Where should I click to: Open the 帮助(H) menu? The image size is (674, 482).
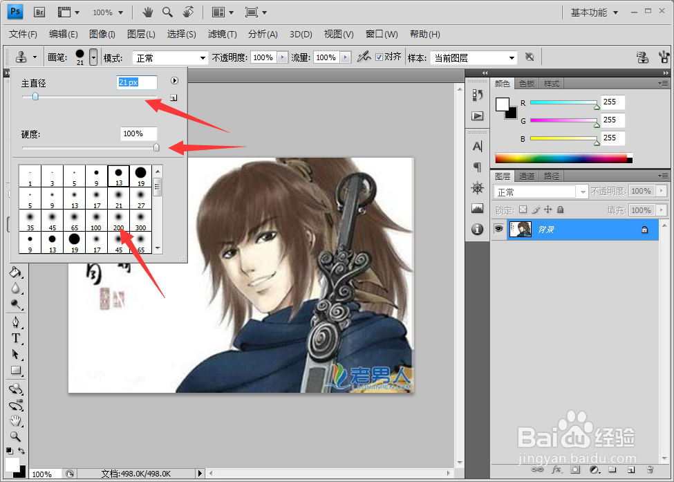(x=424, y=34)
